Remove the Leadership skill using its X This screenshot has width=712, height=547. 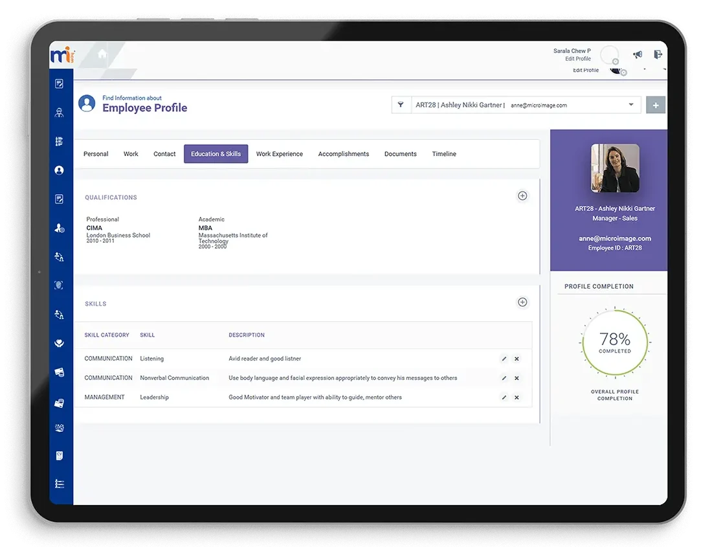[516, 397]
